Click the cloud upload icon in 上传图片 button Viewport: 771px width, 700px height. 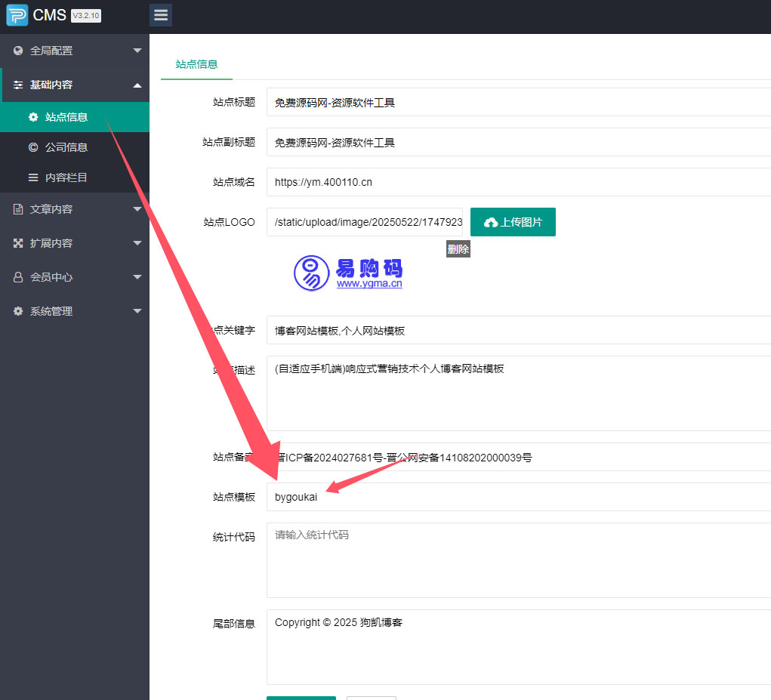click(492, 221)
